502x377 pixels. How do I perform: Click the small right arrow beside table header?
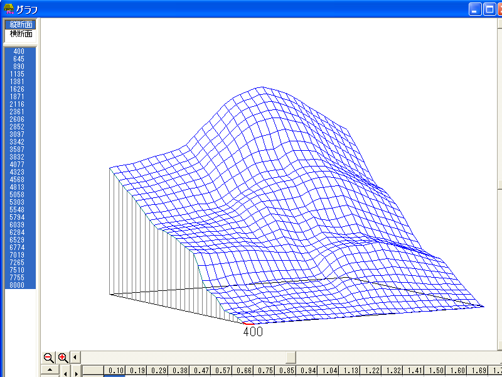click(x=76, y=373)
